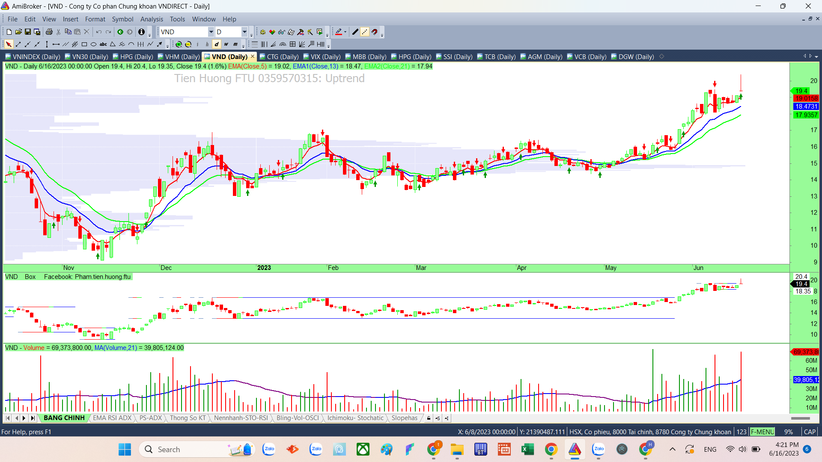Viewport: 822px width, 462px height.
Task: Open the D interval dropdown
Action: [244, 32]
